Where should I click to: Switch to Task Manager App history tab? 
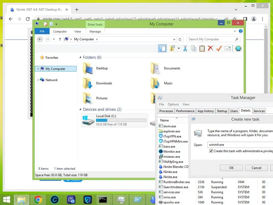pyautogui.click(x=206, y=111)
